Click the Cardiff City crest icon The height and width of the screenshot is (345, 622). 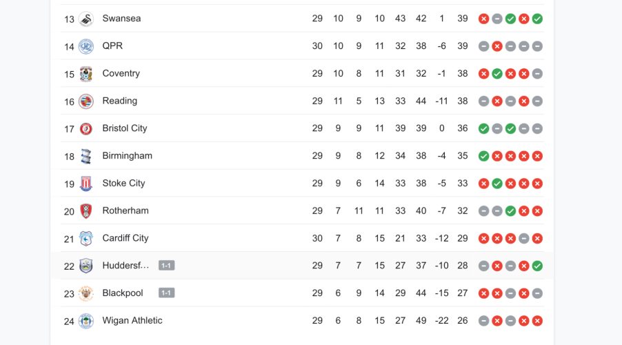[x=86, y=239]
